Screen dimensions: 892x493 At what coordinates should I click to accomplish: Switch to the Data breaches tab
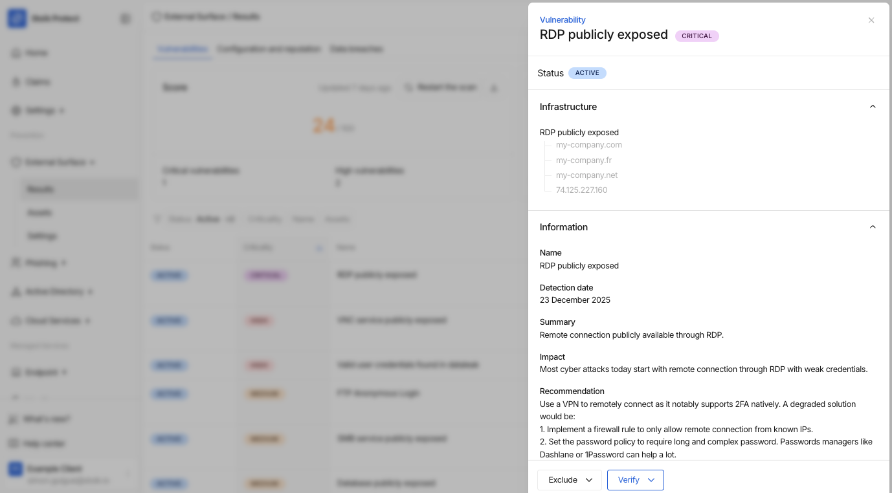(x=356, y=49)
